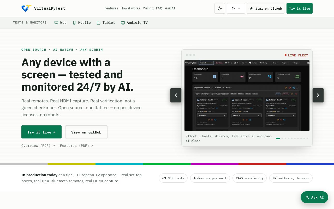
Task: Click the "TESTS & MONITORS" label
Action: click(30, 23)
